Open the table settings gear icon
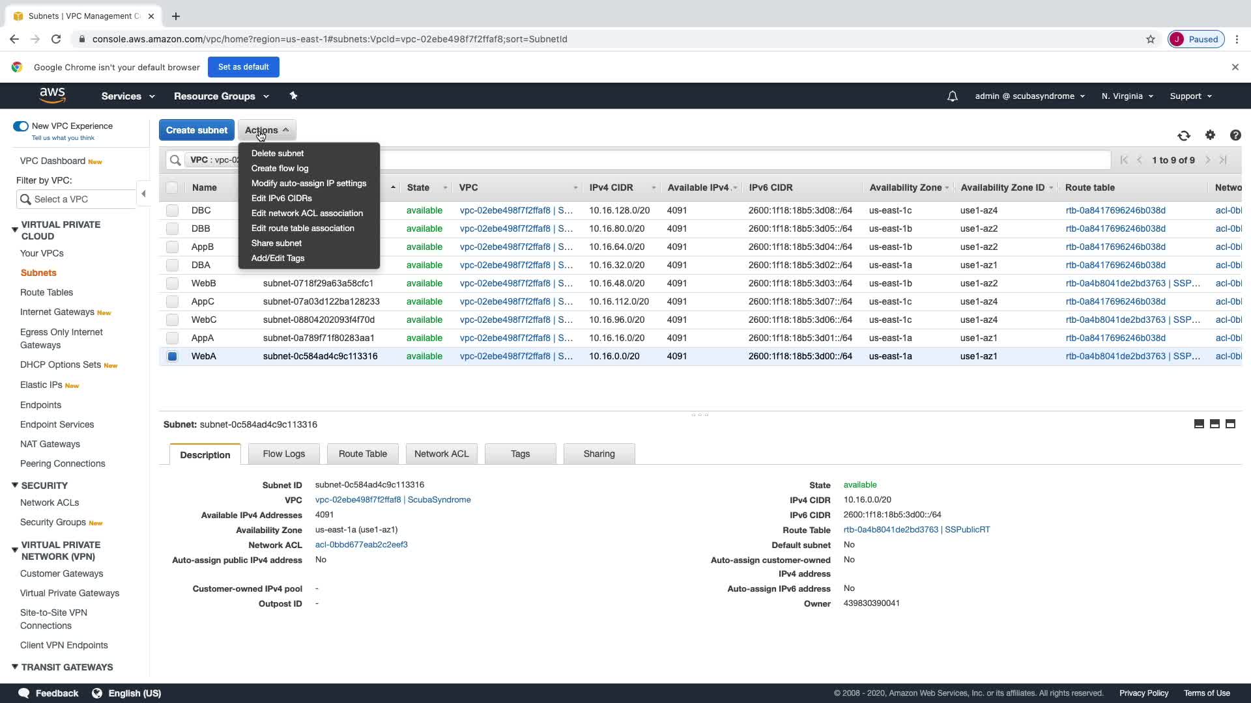The width and height of the screenshot is (1251, 703). [x=1210, y=135]
